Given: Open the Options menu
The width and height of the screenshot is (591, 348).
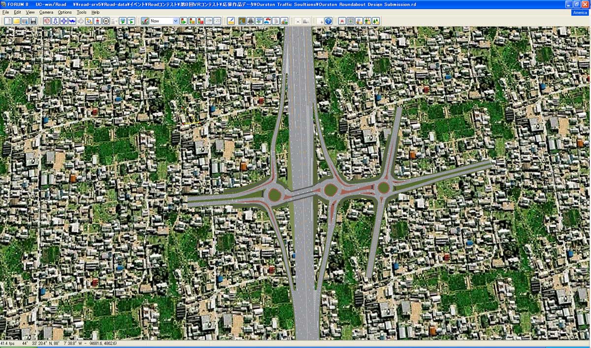Looking at the screenshot, I should pyautogui.click(x=65, y=12).
